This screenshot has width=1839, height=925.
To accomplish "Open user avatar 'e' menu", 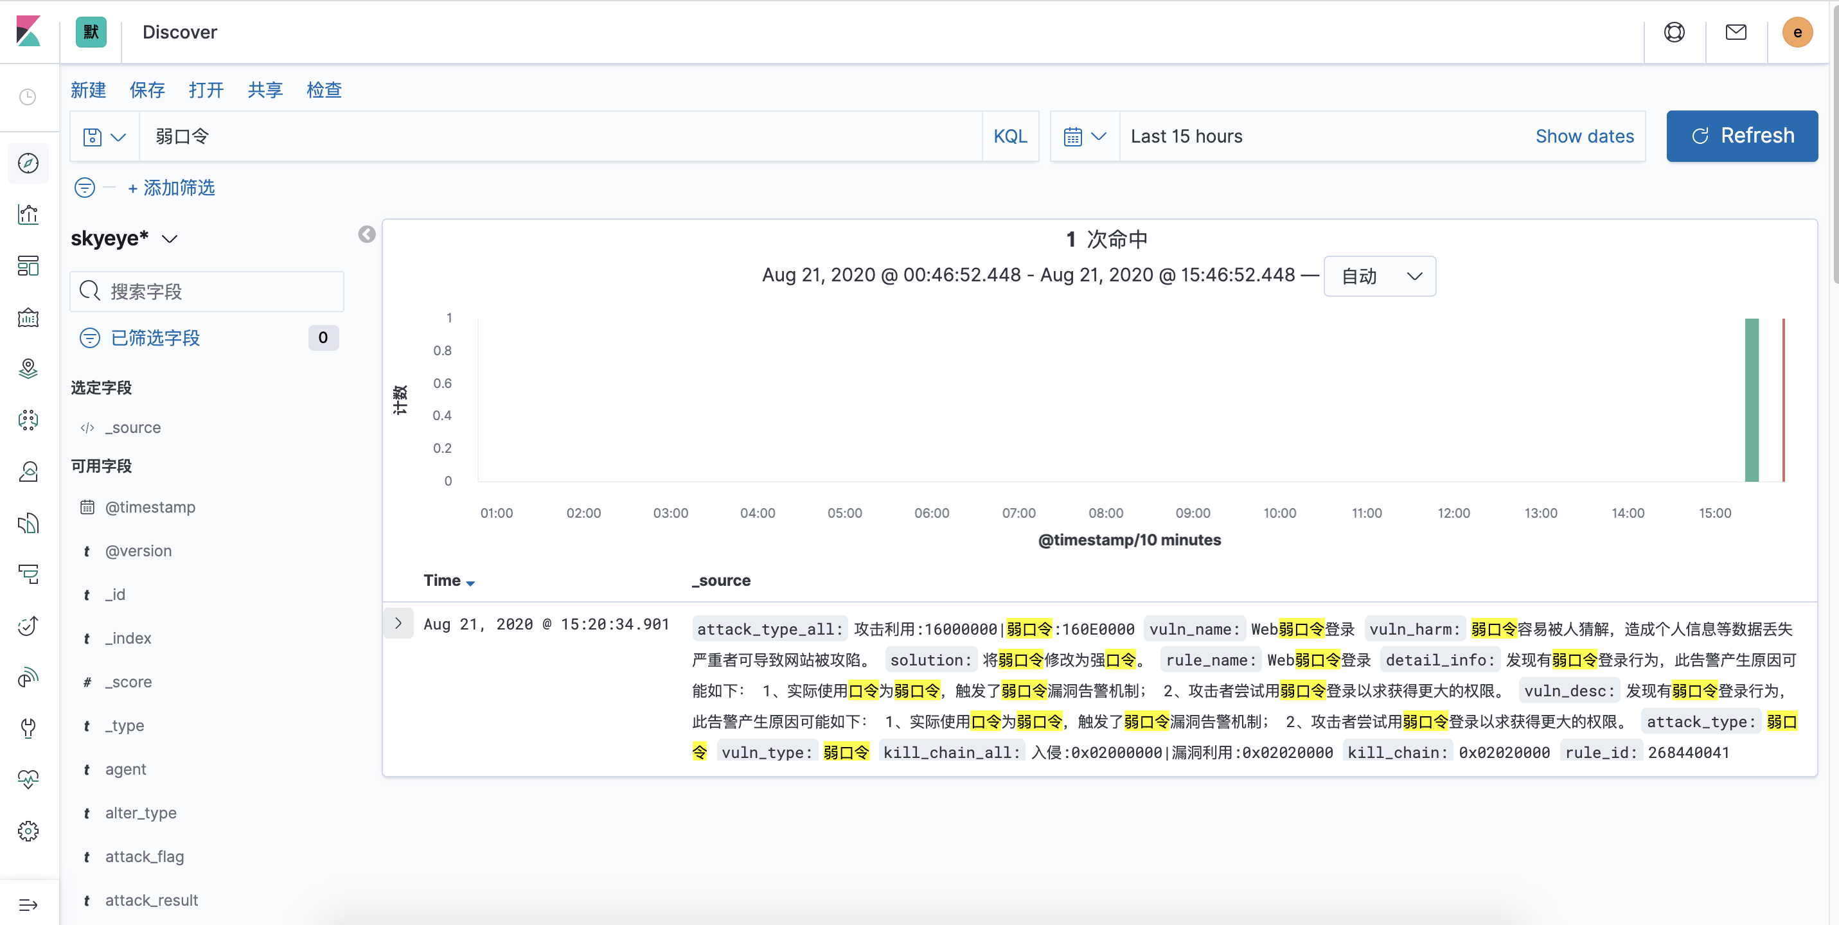I will point(1798,32).
